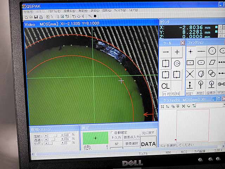Click the キー入力 button
The height and width of the screenshot is (169, 225).
tap(116, 138)
